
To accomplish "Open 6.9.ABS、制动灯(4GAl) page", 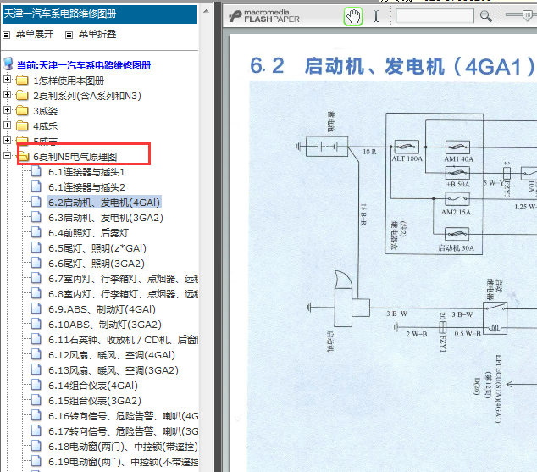I will [102, 309].
